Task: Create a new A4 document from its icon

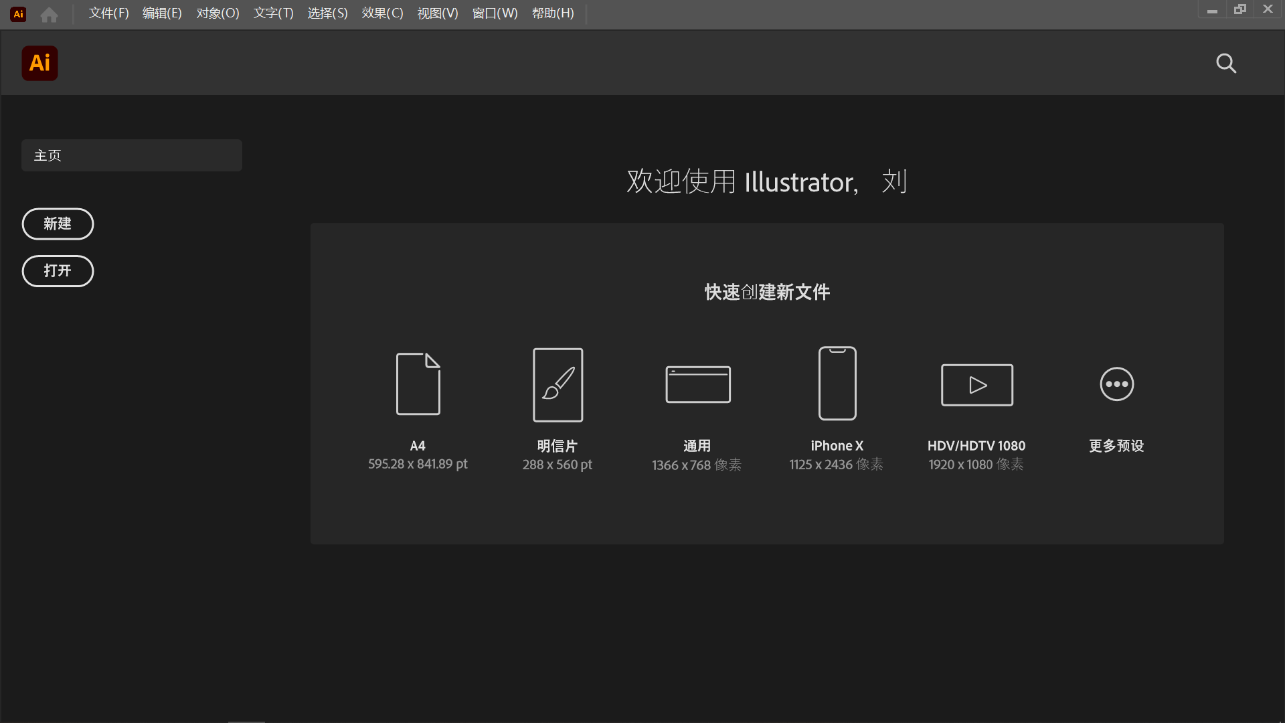Action: pos(418,384)
